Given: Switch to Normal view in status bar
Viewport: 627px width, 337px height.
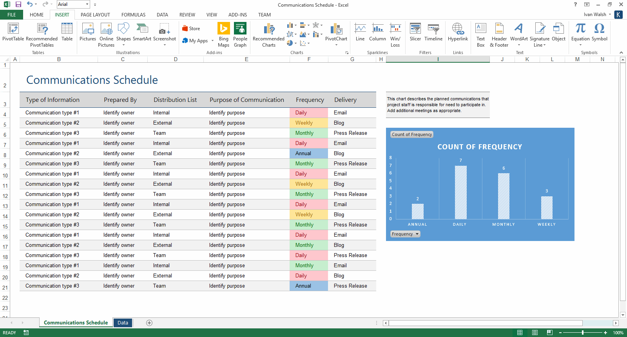Looking at the screenshot, I should point(520,333).
